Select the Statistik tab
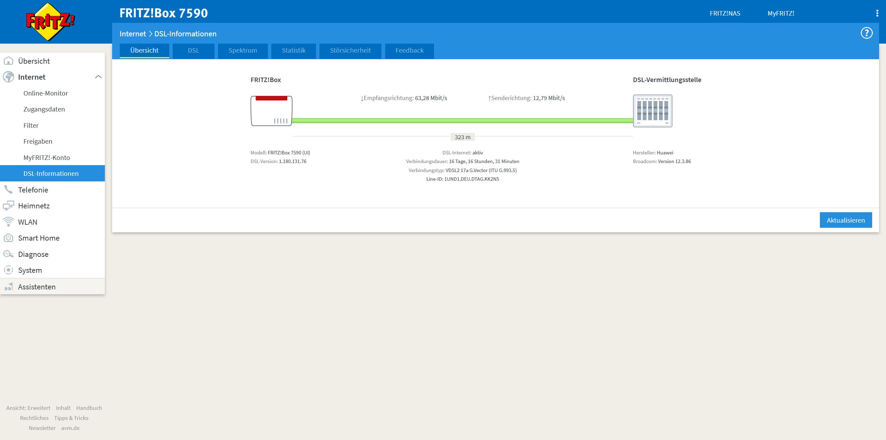The width and height of the screenshot is (886, 440). pyautogui.click(x=293, y=51)
